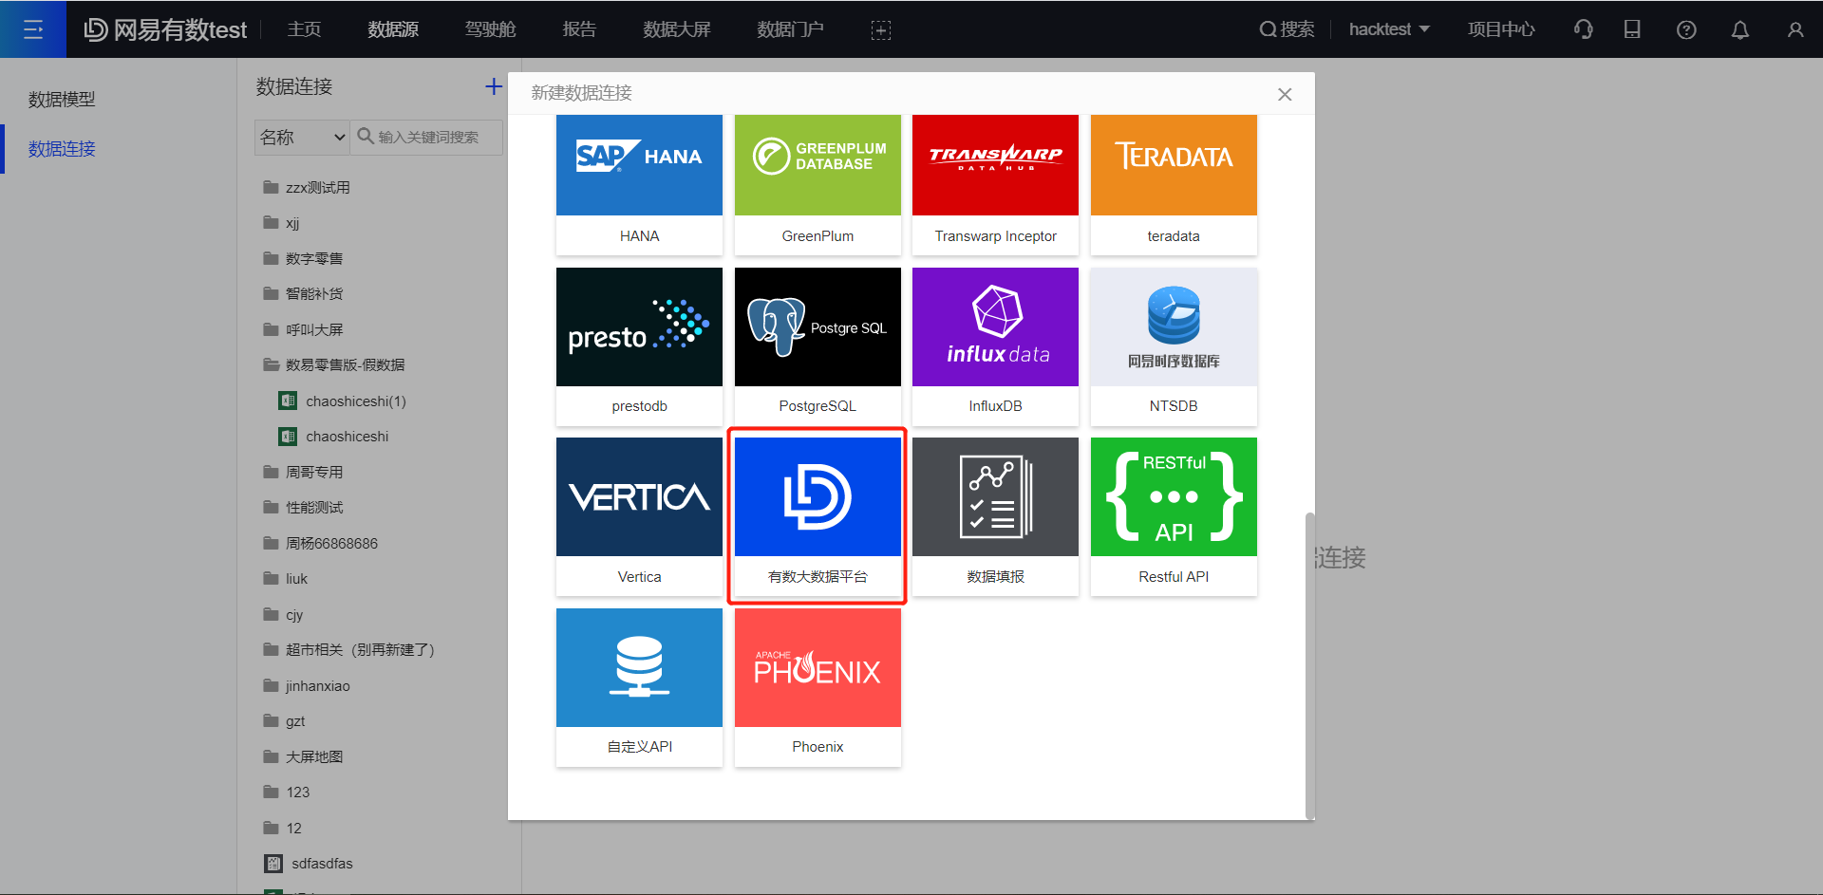Focus the 输入关键词搜索 field
This screenshot has width=1823, height=895.
point(427,138)
